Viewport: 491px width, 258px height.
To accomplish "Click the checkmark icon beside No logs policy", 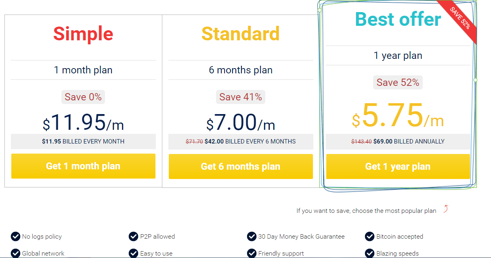I will pos(15,236).
